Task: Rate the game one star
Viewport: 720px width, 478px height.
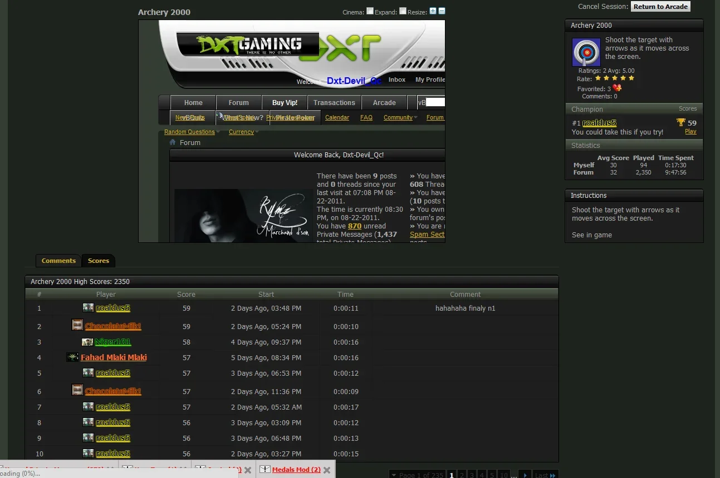Action: coord(598,79)
